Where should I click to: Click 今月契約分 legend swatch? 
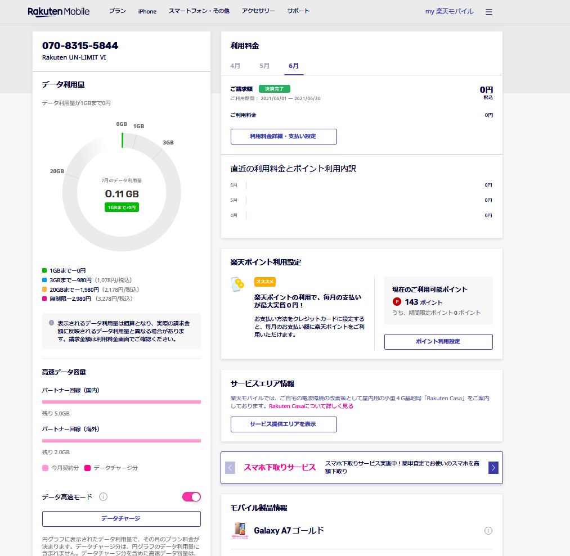coord(45,468)
